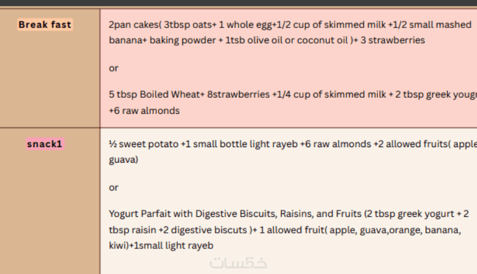The width and height of the screenshot is (477, 274).
Task: Select the "snack1" row label
Action: (x=45, y=144)
